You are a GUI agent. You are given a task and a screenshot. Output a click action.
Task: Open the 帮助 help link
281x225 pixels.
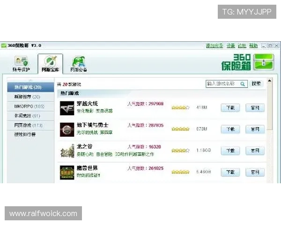pyautogui.click(x=253, y=46)
